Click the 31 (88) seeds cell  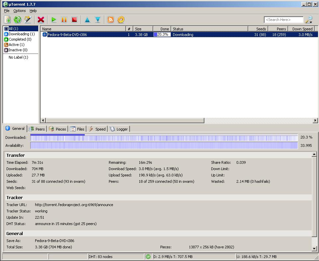(260, 35)
